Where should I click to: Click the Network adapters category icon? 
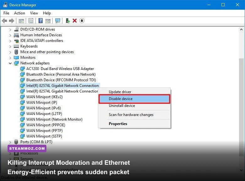tap(16, 63)
